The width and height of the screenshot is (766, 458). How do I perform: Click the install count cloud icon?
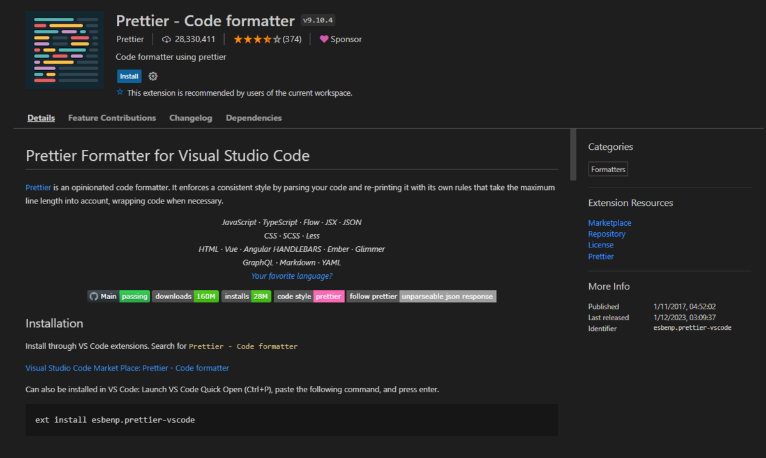(167, 40)
